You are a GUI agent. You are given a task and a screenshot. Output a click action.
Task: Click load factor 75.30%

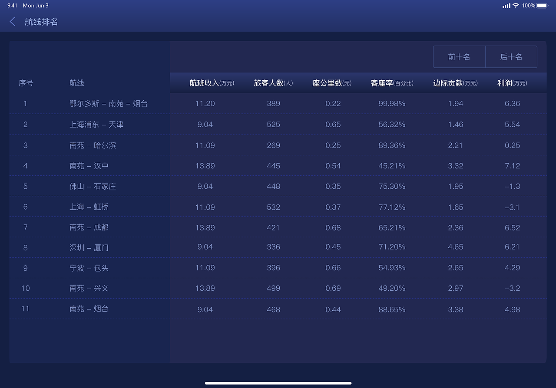click(392, 186)
